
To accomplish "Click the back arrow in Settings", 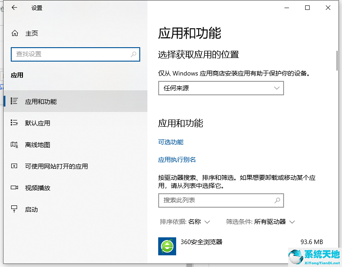I will [14, 8].
